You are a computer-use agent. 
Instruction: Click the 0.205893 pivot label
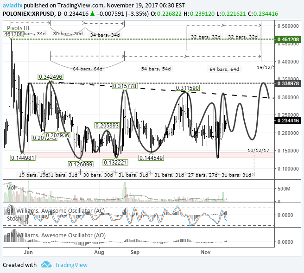tap(107, 126)
